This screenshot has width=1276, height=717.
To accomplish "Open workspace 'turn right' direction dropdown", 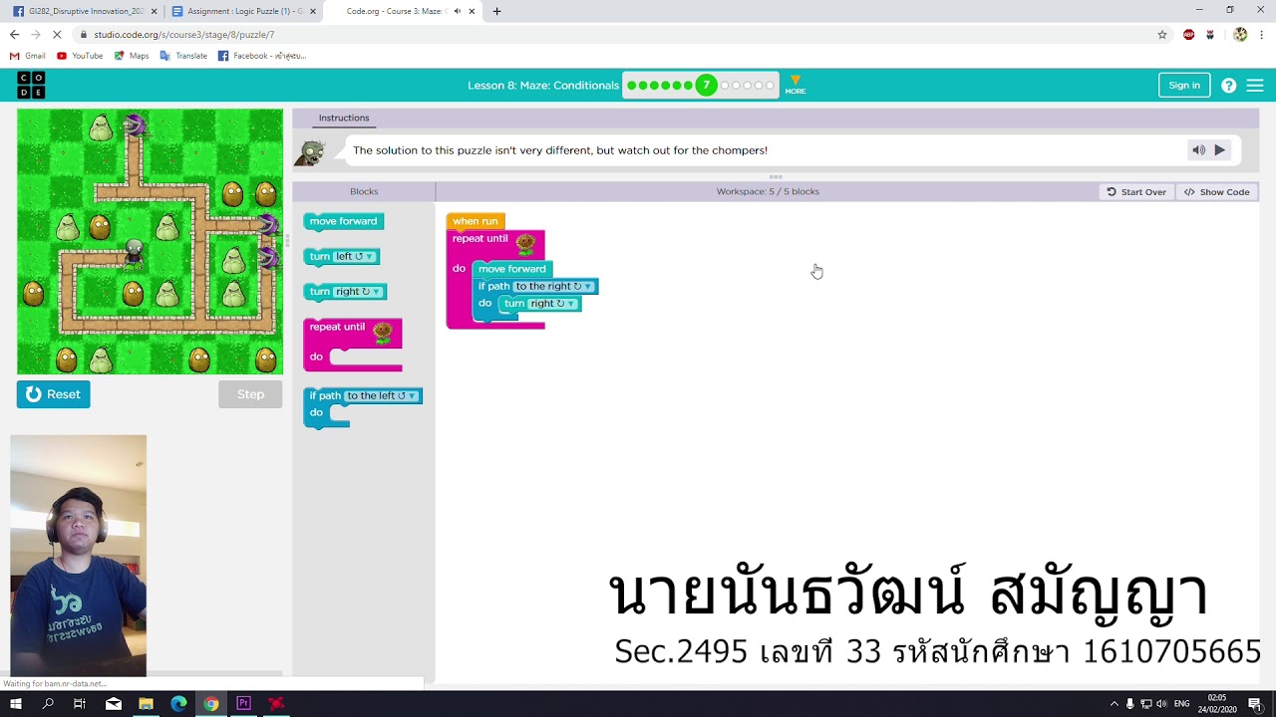I will point(552,303).
